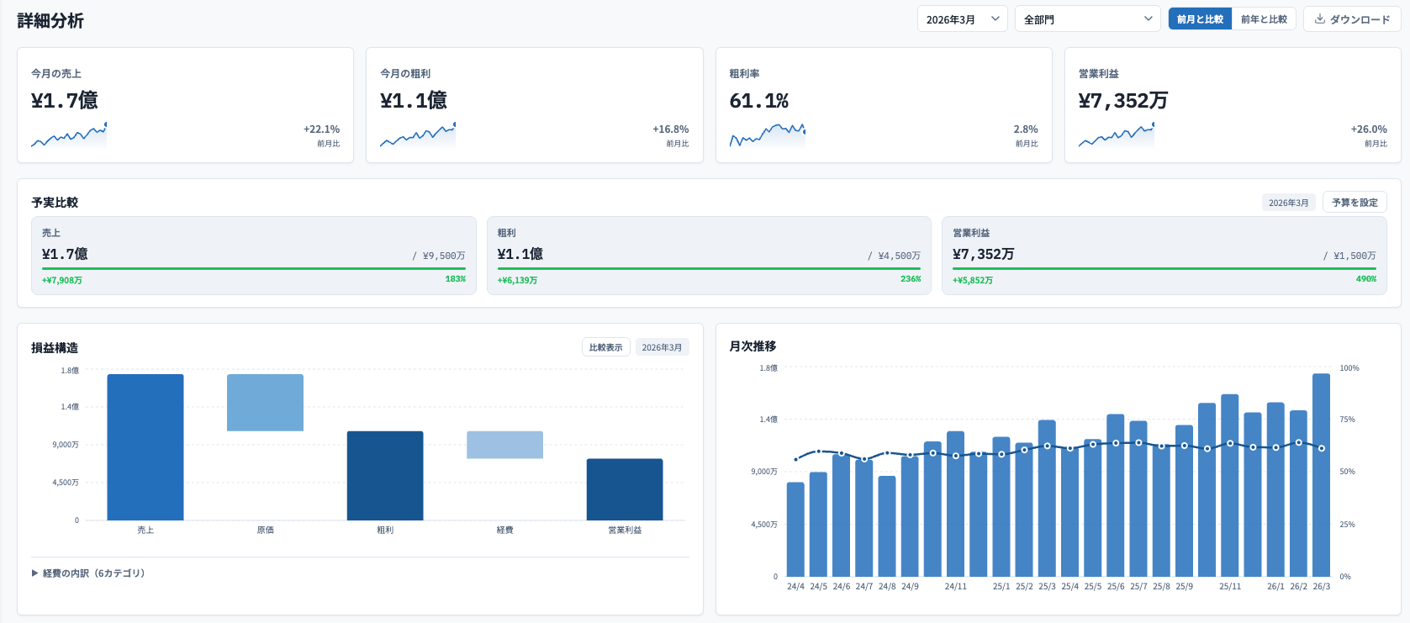
Task: Expand 経費の内訳（6カテゴリ） section
Action: click(x=93, y=573)
